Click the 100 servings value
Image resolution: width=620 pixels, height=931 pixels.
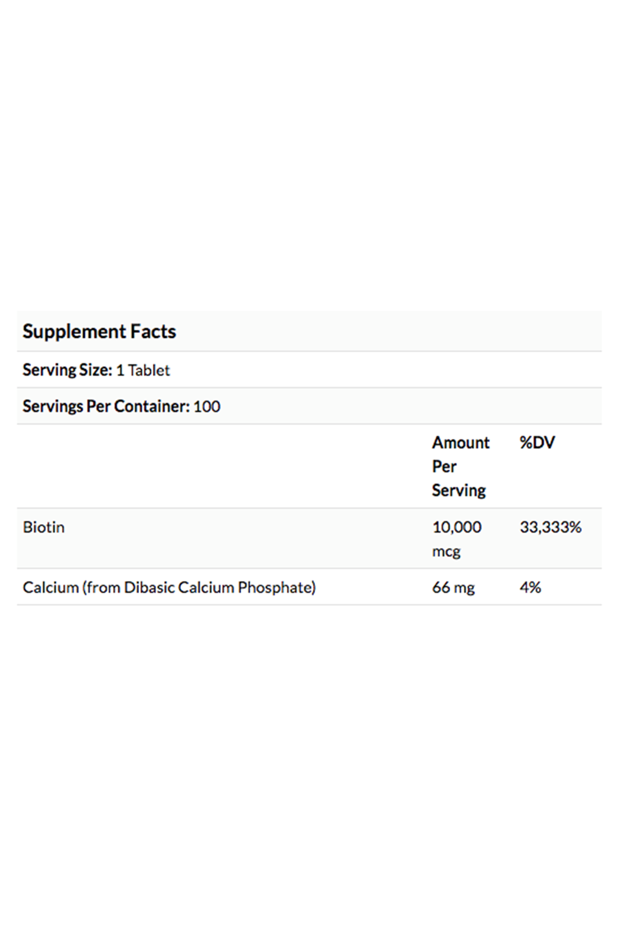[x=207, y=407]
